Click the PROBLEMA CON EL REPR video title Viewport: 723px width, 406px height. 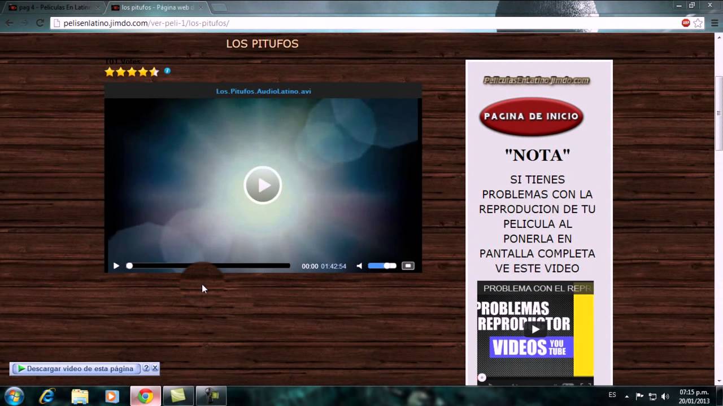(537, 288)
